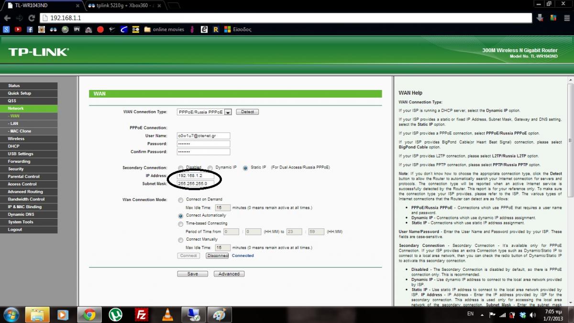Open the Windows Start menu
The height and width of the screenshot is (323, 574).
pyautogui.click(x=11, y=314)
